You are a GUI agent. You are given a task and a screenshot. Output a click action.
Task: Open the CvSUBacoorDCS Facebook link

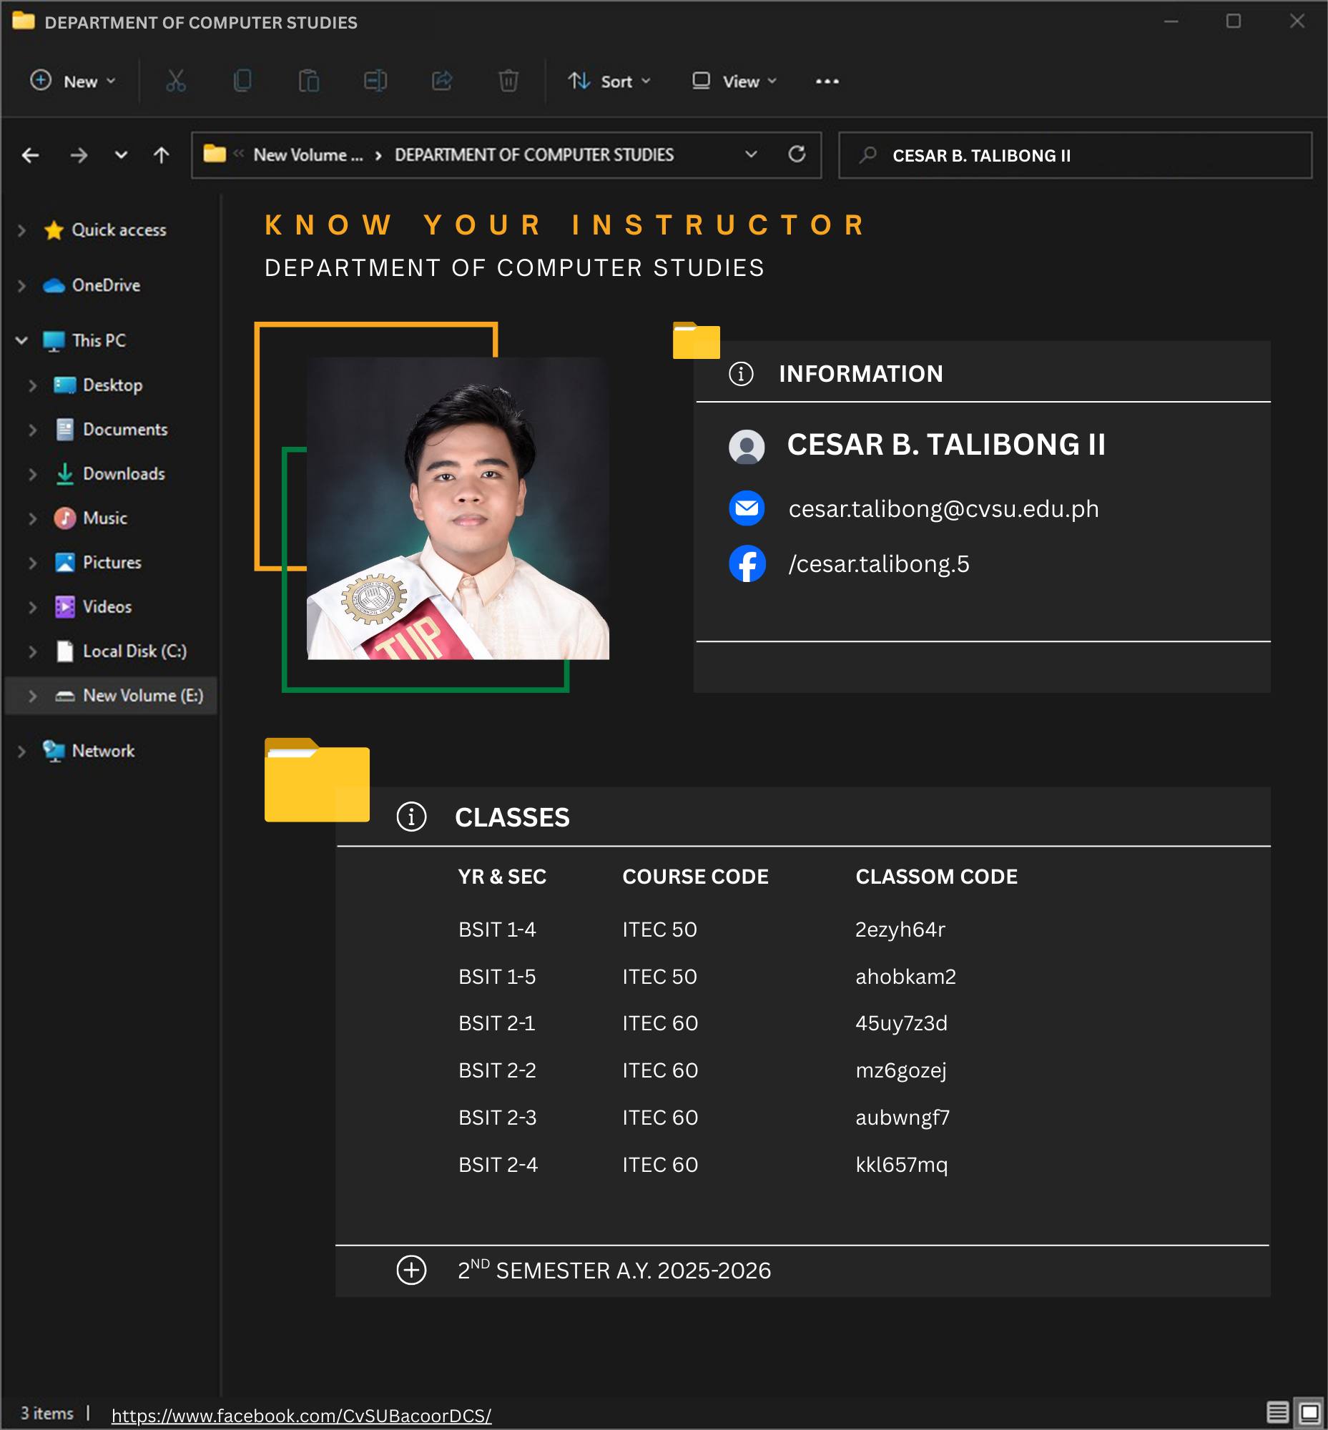point(301,1416)
